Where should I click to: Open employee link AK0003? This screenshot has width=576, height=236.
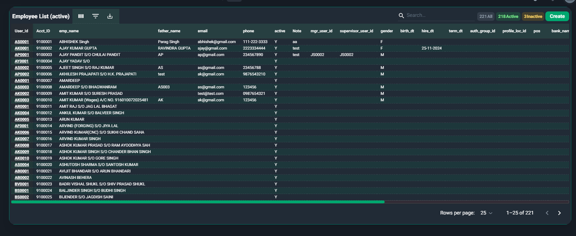click(x=22, y=100)
